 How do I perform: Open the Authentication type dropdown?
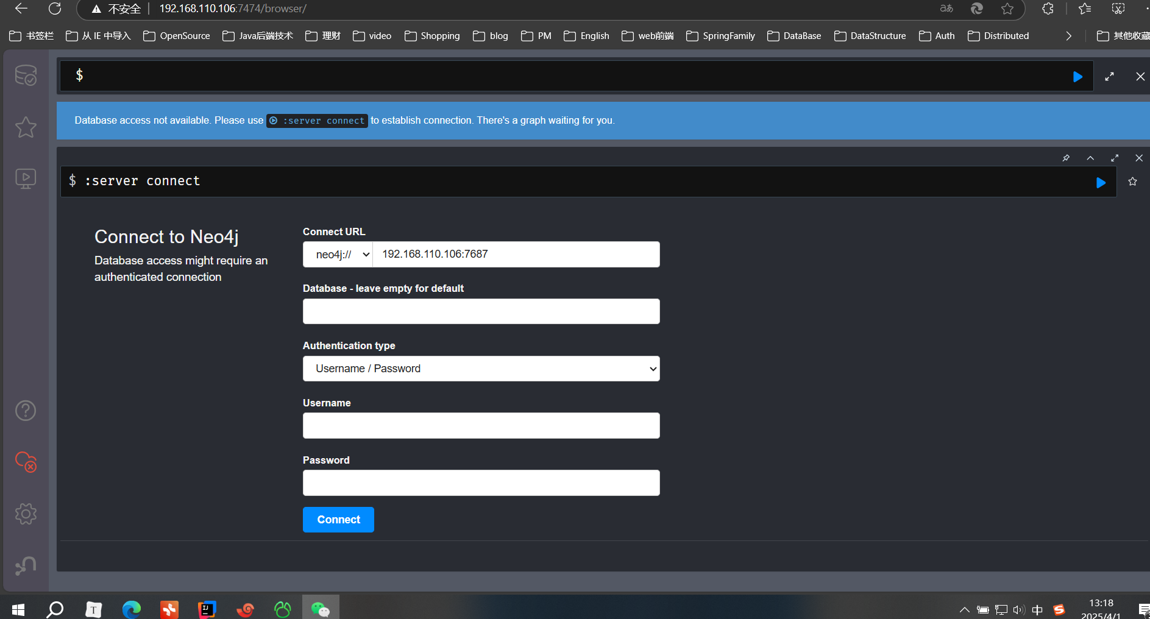click(x=481, y=369)
